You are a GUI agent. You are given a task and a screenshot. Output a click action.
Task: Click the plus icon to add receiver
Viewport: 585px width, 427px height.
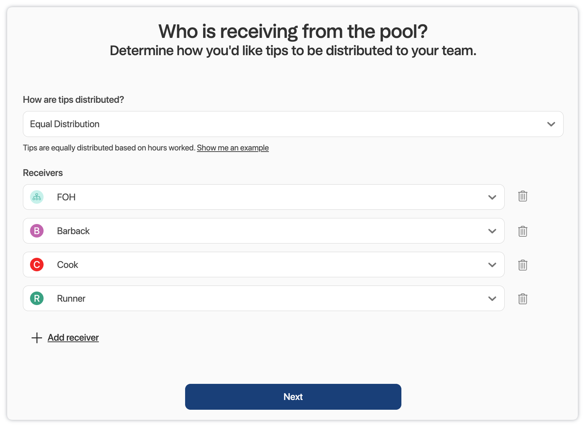[x=36, y=338]
